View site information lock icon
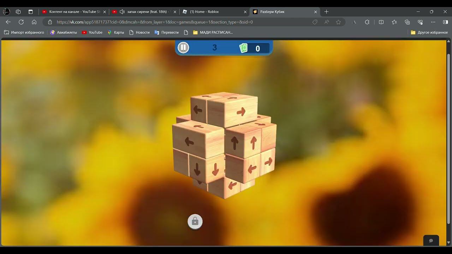452x254 pixels. pyautogui.click(x=50, y=22)
